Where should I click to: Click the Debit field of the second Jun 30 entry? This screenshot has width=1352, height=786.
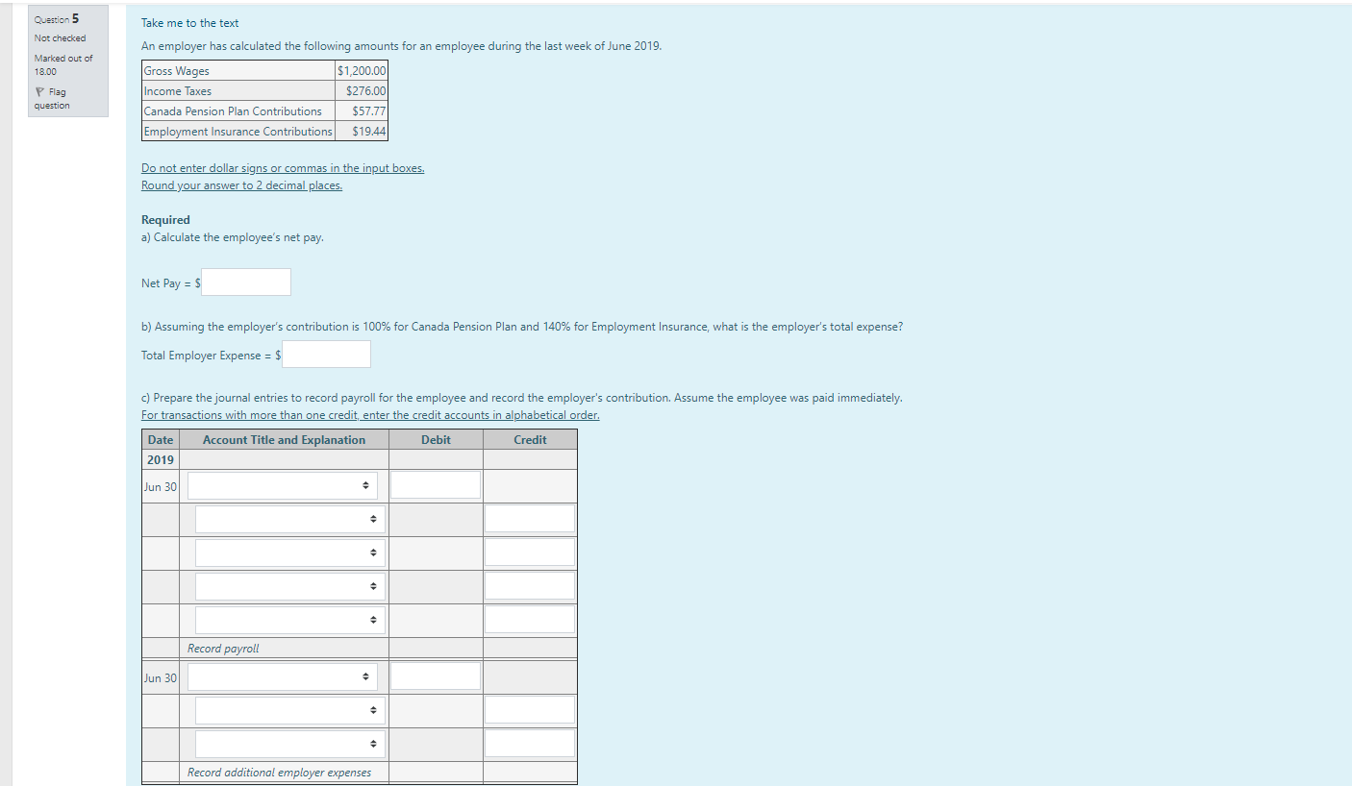tap(435, 675)
